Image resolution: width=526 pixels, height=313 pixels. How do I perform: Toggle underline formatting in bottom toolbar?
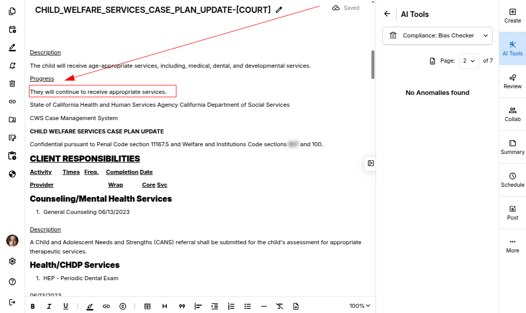click(x=66, y=306)
